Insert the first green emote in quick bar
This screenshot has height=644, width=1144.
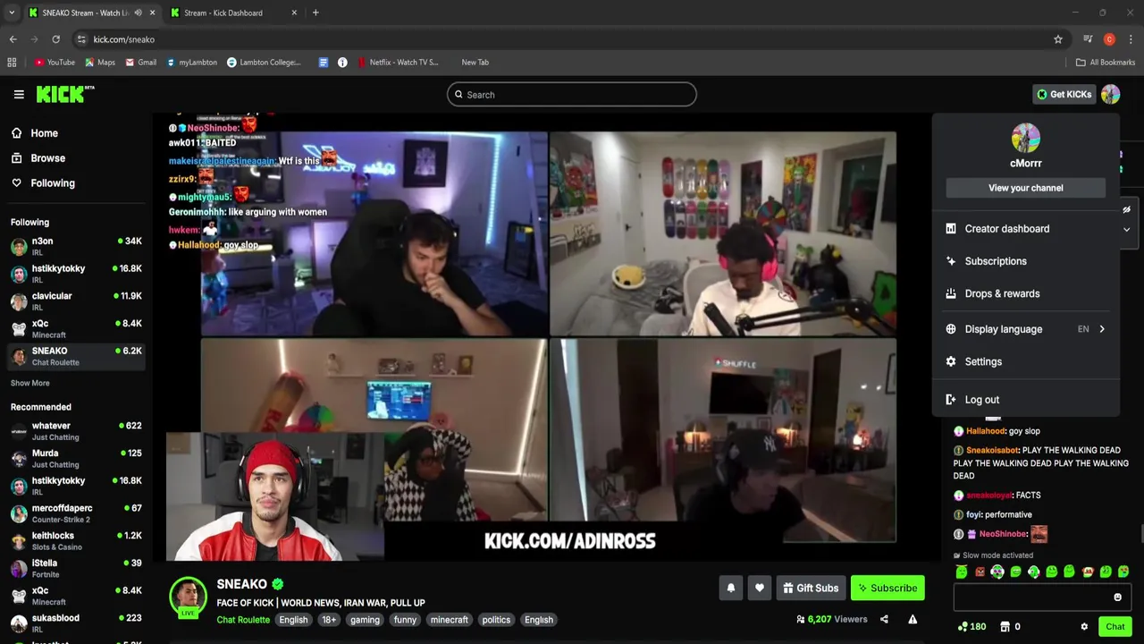pyautogui.click(x=962, y=572)
